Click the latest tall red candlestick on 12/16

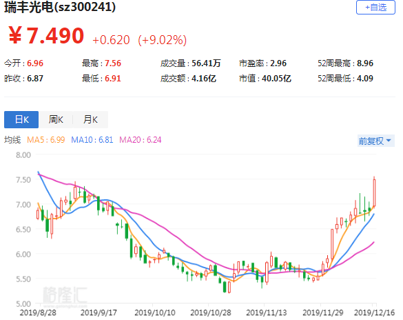[x=374, y=193]
